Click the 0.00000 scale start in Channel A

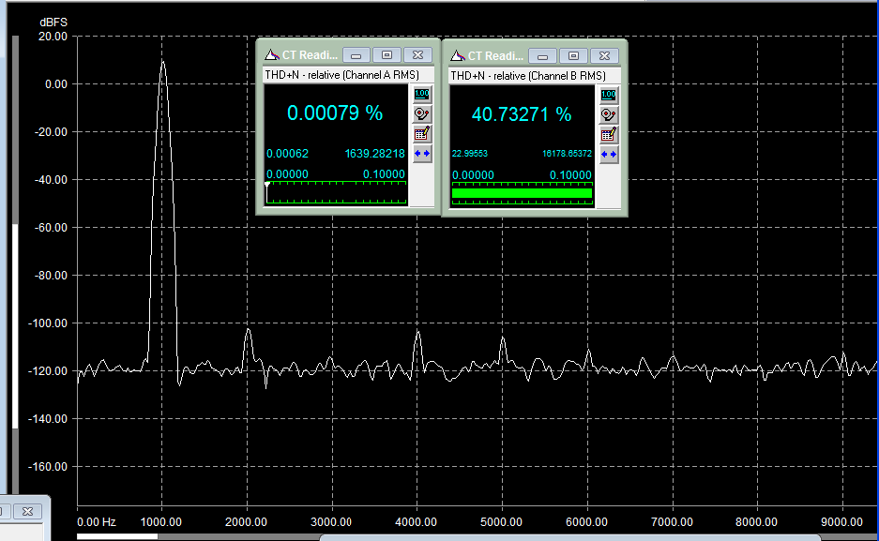[x=288, y=174]
